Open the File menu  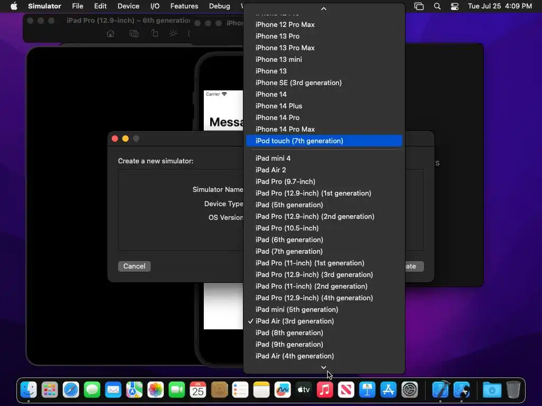pyautogui.click(x=77, y=6)
